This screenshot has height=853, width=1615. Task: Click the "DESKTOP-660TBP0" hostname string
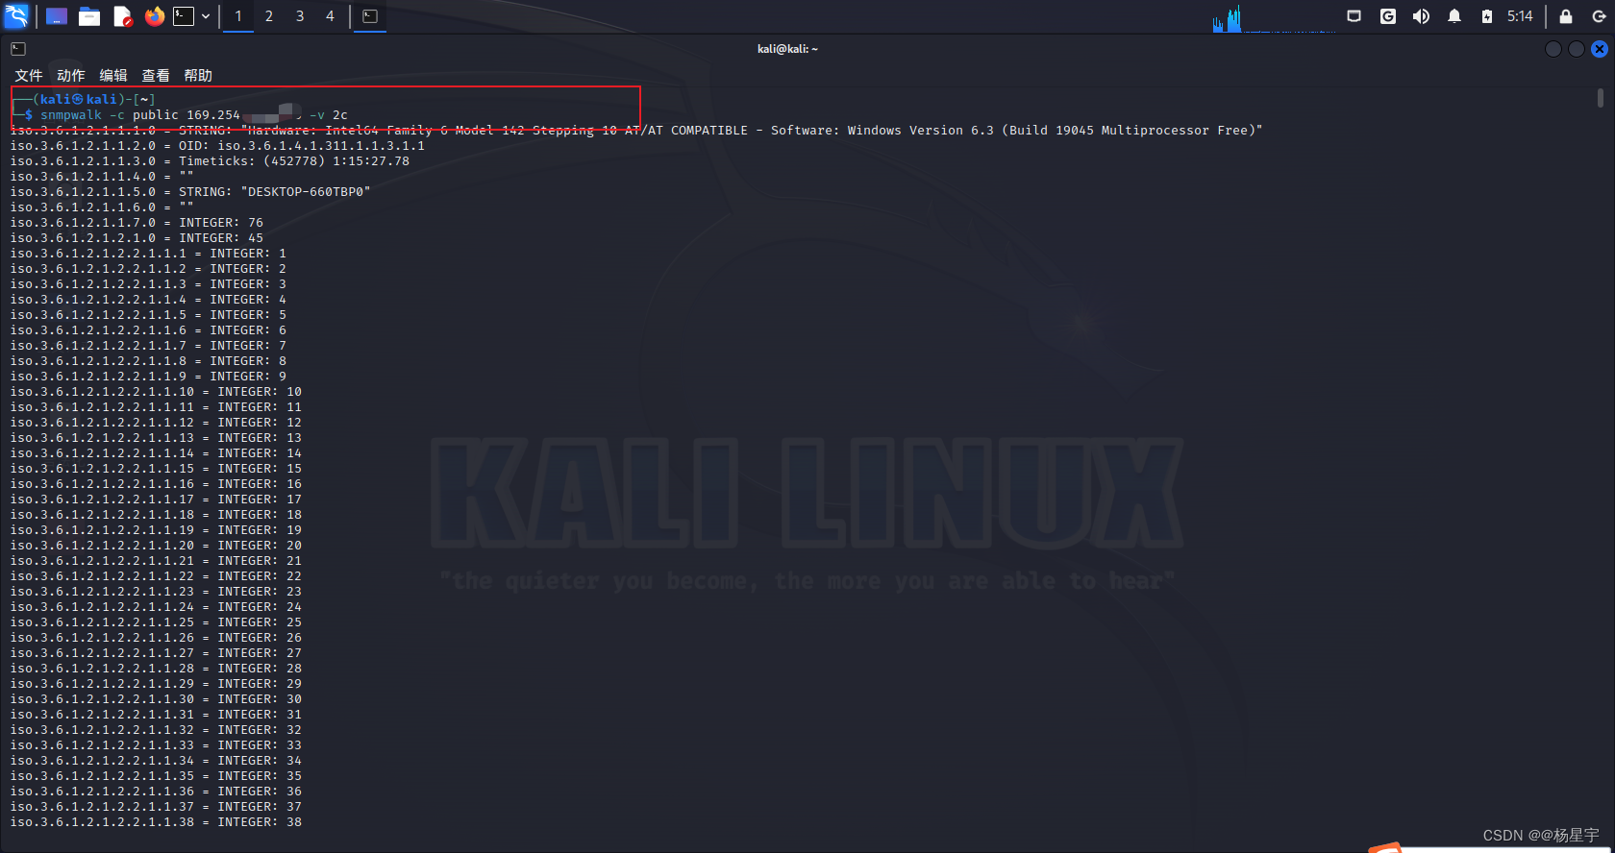click(x=305, y=192)
